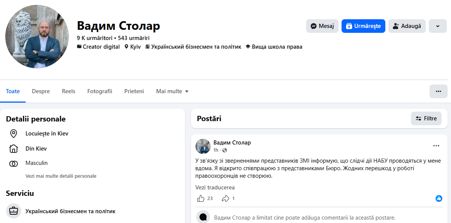Screen dimensions: 451x223
Task: Switch to the Despre tab
Action: coord(41,92)
